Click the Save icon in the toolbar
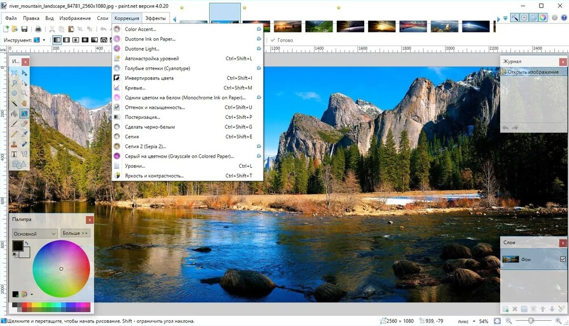569x326 pixels. 24,29
